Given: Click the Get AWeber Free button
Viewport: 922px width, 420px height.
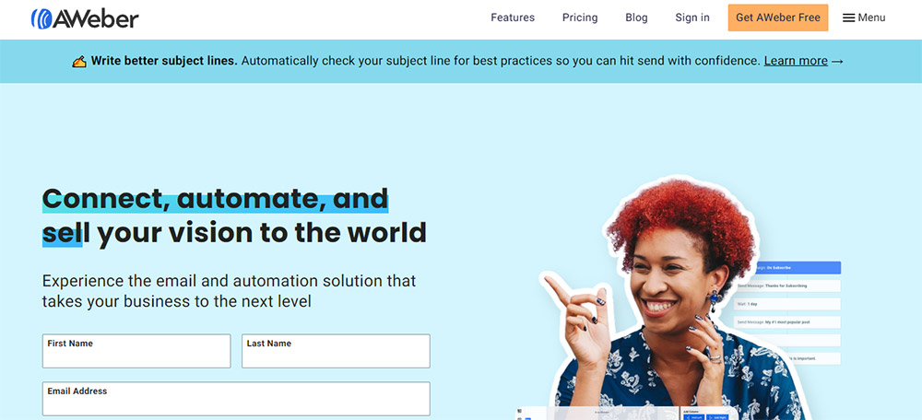Looking at the screenshot, I should point(778,17).
